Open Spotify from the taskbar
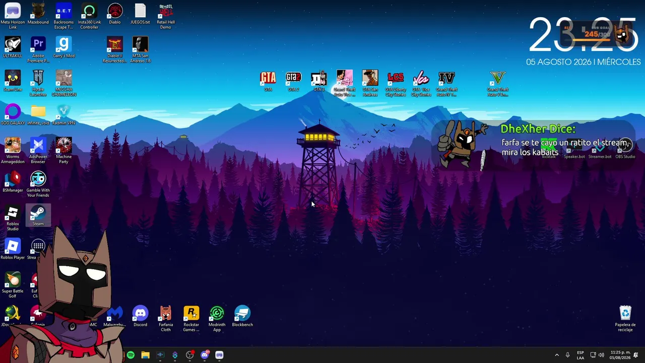645x363 pixels. click(131, 355)
